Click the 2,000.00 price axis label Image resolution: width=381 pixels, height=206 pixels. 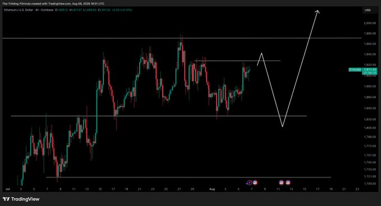[370, 23]
